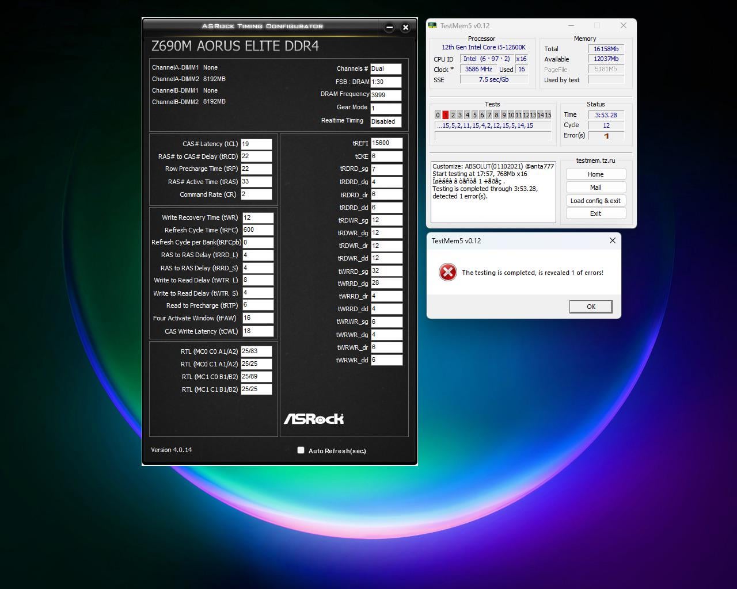The height and width of the screenshot is (589, 737).
Task: Close the ASRock Timing Configurator window
Action: click(x=405, y=27)
